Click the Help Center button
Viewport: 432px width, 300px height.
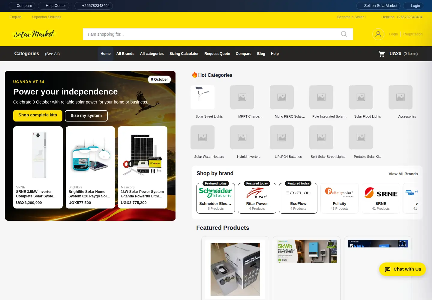tap(54, 6)
